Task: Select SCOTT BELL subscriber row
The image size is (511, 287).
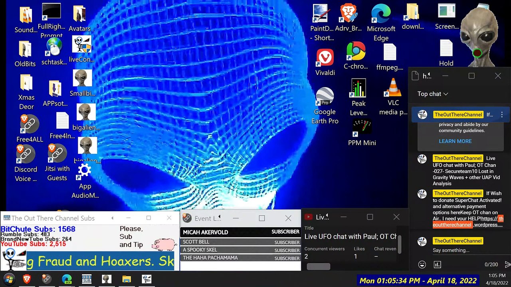Action: pyautogui.click(x=241, y=242)
